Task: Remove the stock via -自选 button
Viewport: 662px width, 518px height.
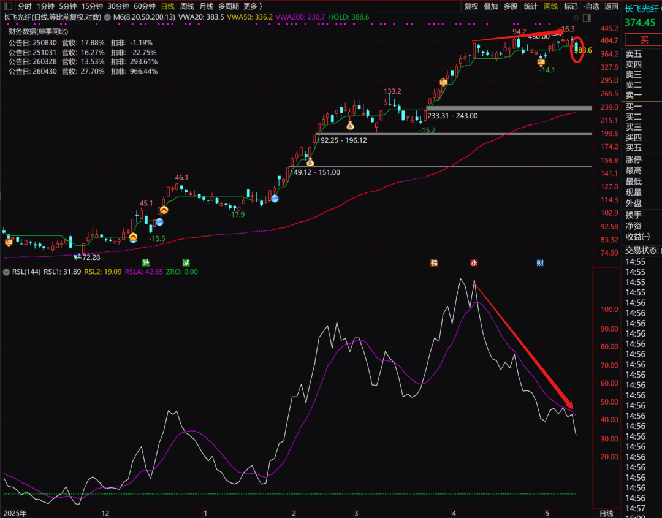Action: click(591, 6)
